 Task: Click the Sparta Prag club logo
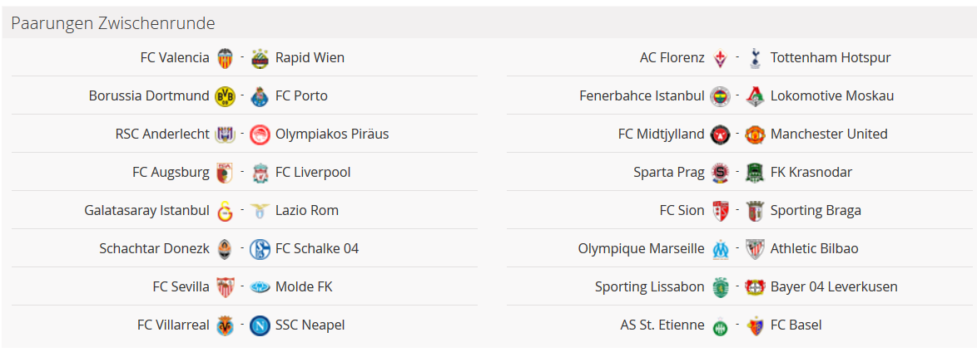pyautogui.click(x=720, y=173)
